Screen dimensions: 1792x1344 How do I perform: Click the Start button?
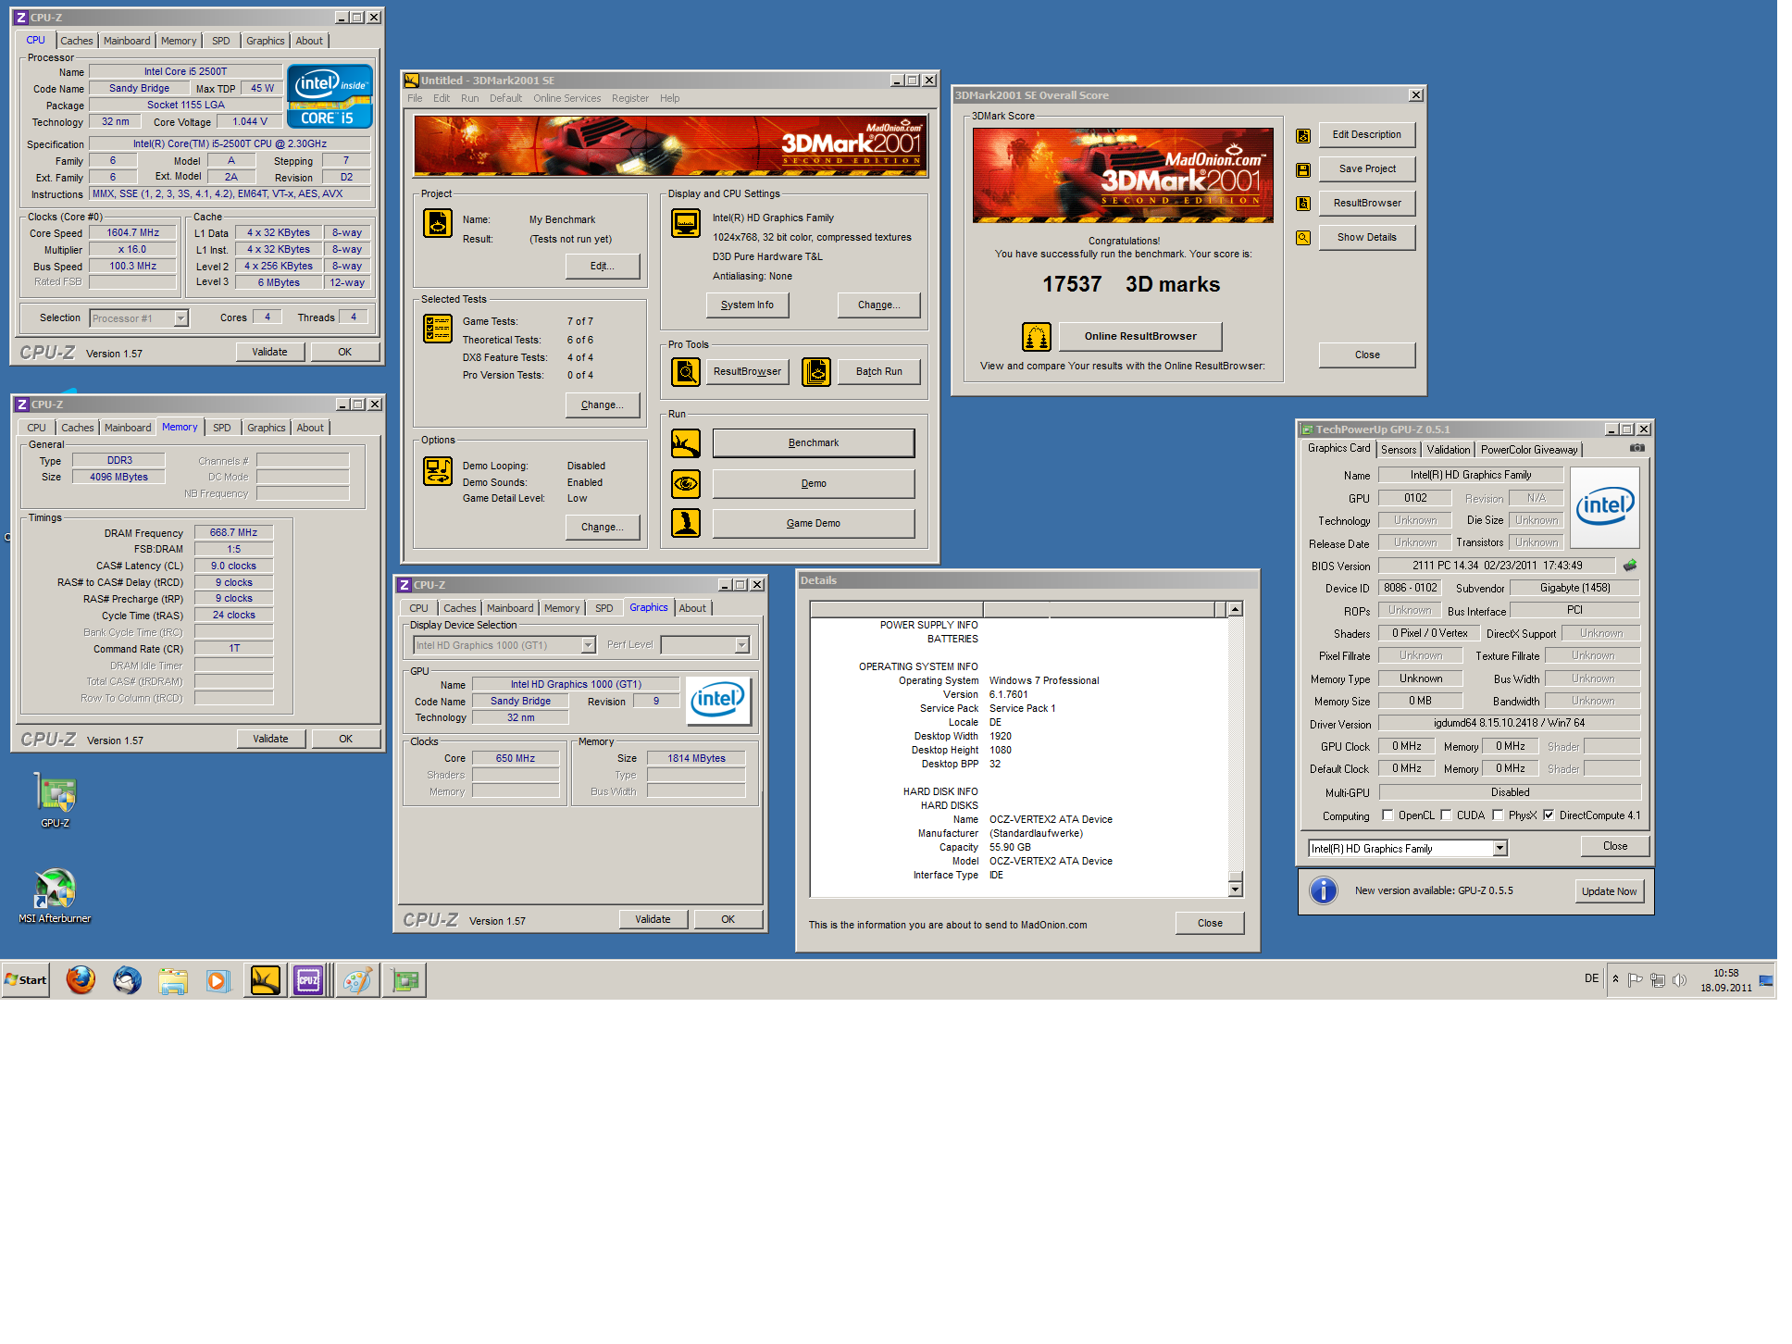(x=25, y=980)
